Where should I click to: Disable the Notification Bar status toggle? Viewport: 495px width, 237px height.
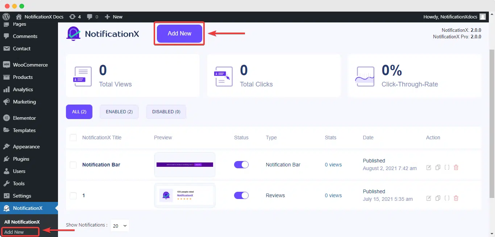tap(241, 165)
